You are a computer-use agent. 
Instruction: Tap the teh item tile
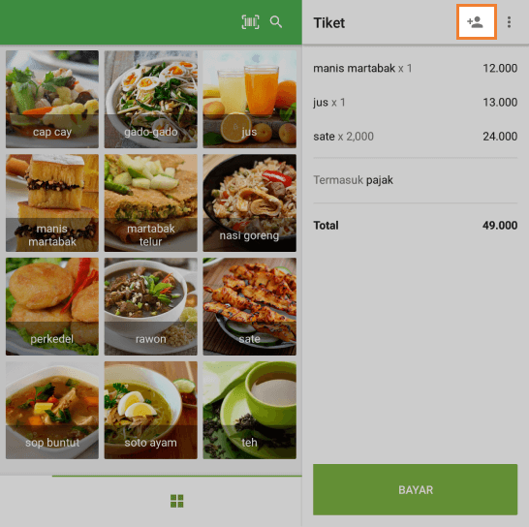click(x=249, y=410)
